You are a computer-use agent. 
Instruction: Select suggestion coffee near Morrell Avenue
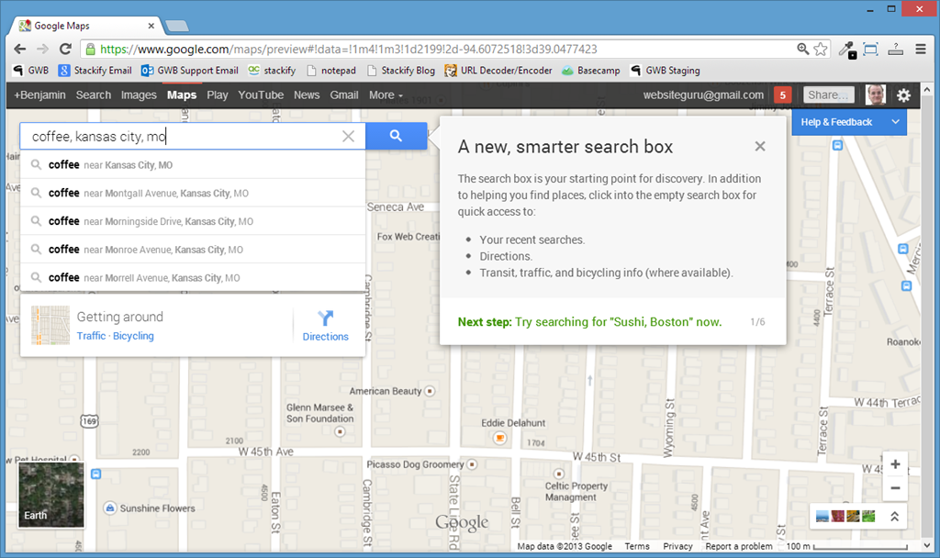[x=193, y=277]
